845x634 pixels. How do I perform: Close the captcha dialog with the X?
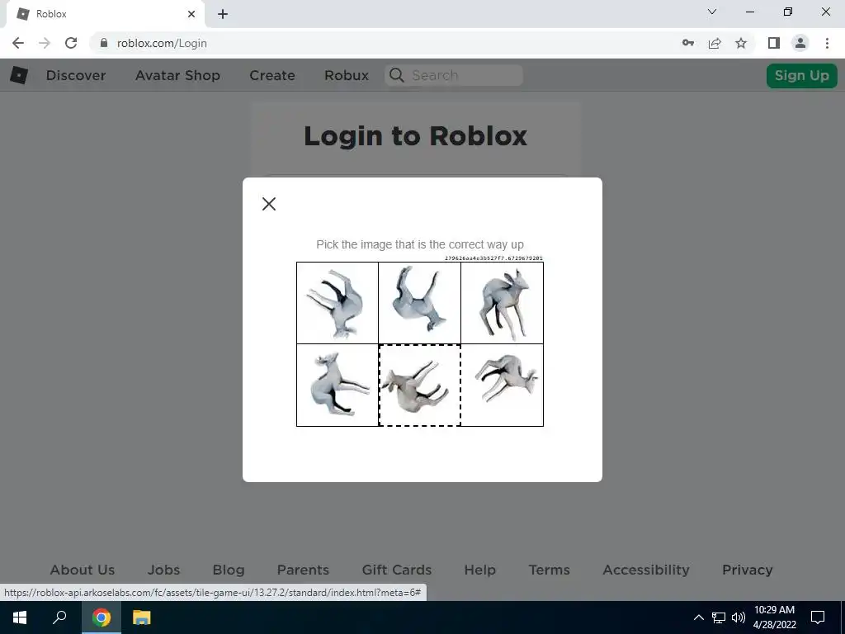tap(269, 204)
